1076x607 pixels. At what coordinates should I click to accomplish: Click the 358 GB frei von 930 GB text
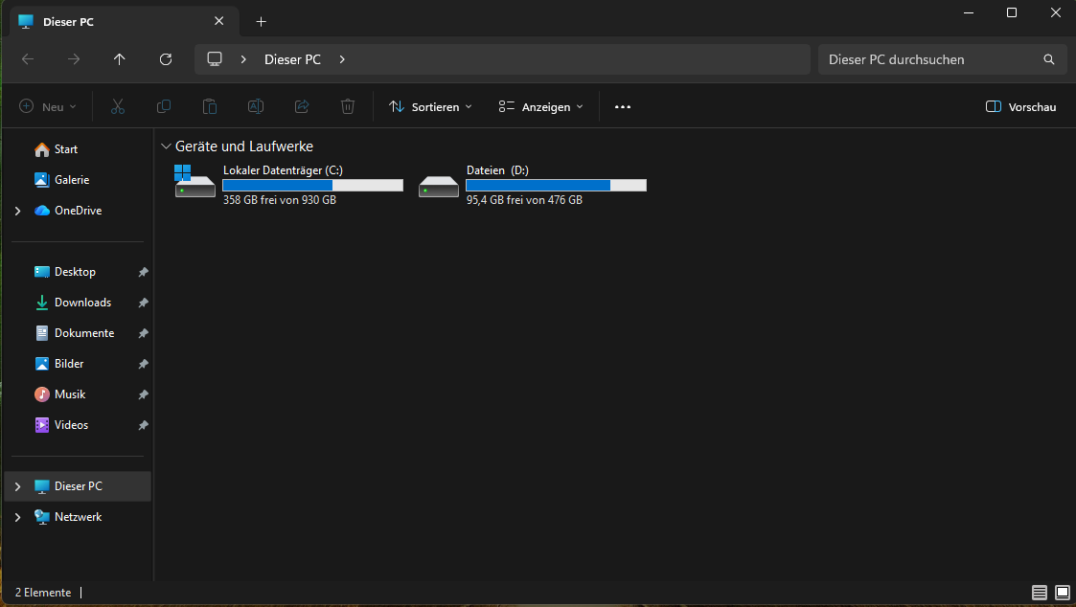(279, 200)
